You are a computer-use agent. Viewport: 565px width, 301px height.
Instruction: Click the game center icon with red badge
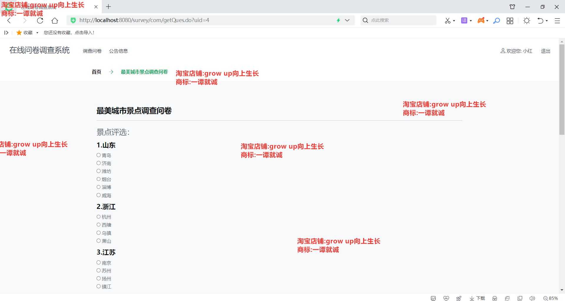[482, 21]
